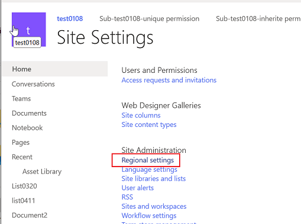Open the Site columns link
The width and height of the screenshot is (301, 224).
pos(141,115)
